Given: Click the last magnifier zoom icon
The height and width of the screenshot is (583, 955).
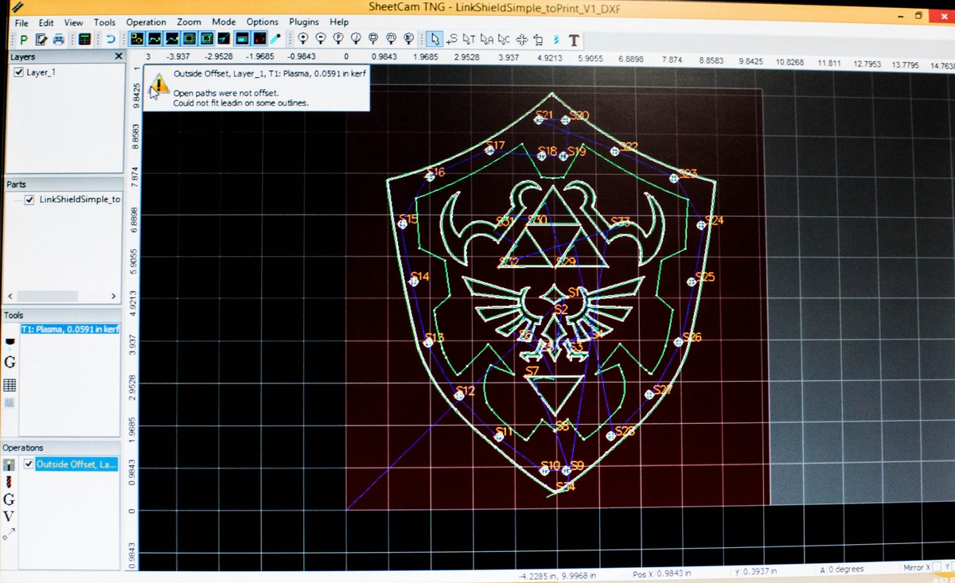Looking at the screenshot, I should pyautogui.click(x=408, y=38).
